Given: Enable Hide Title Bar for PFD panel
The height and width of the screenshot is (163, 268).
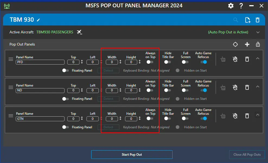Looking at the screenshot, I should 168,62.
